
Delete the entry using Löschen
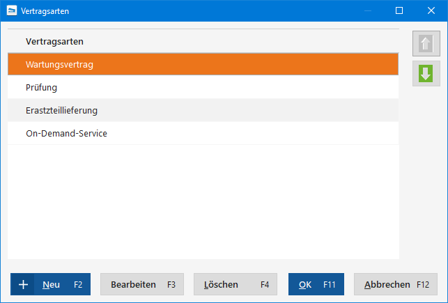235,284
